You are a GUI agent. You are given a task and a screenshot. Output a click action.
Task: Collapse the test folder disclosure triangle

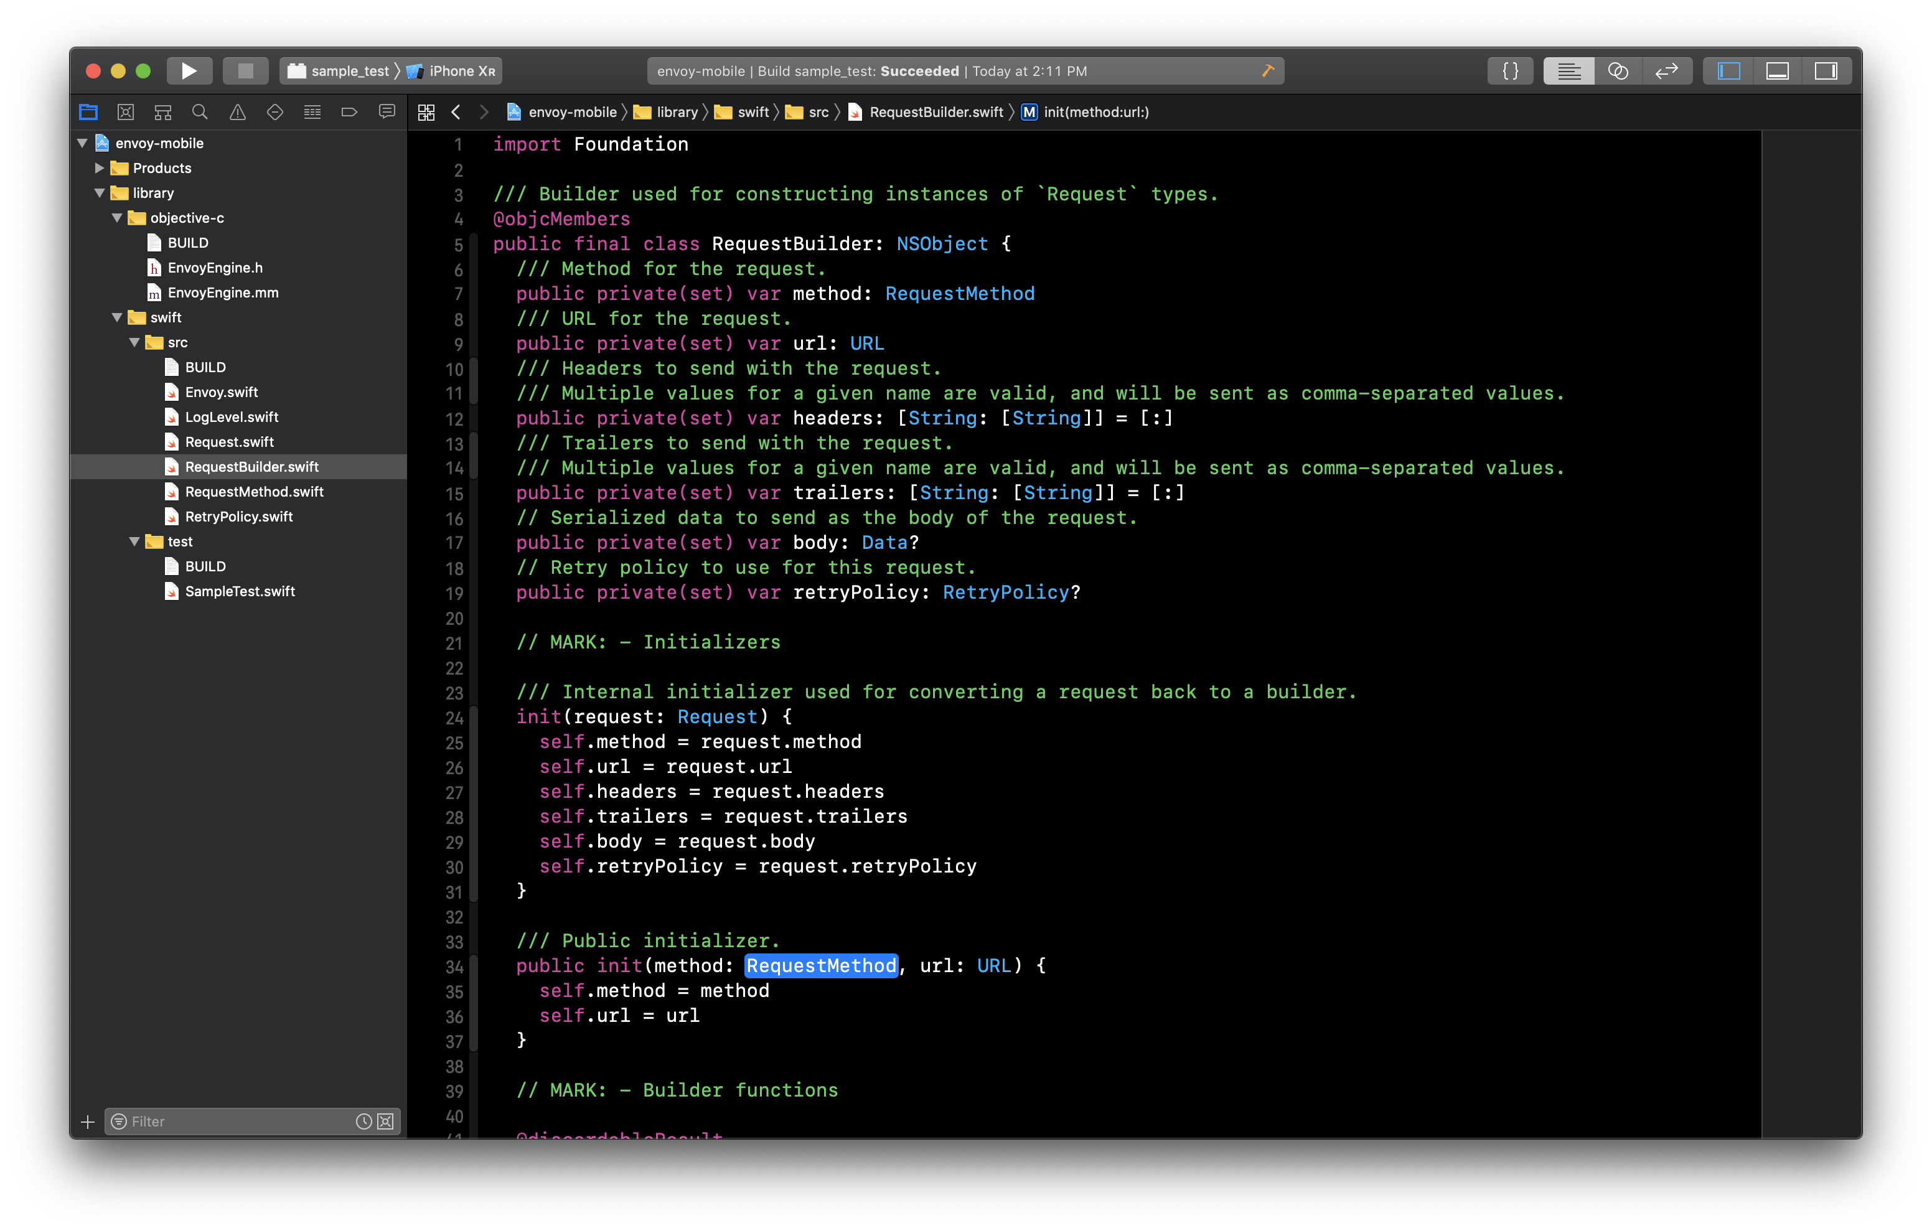pyautogui.click(x=135, y=541)
